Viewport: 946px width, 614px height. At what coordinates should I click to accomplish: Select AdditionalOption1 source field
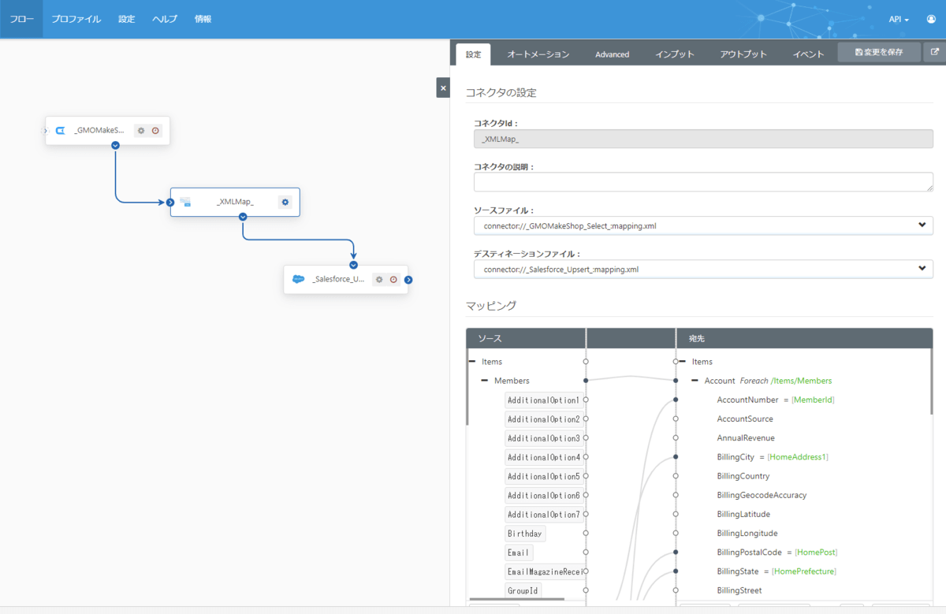tap(544, 400)
